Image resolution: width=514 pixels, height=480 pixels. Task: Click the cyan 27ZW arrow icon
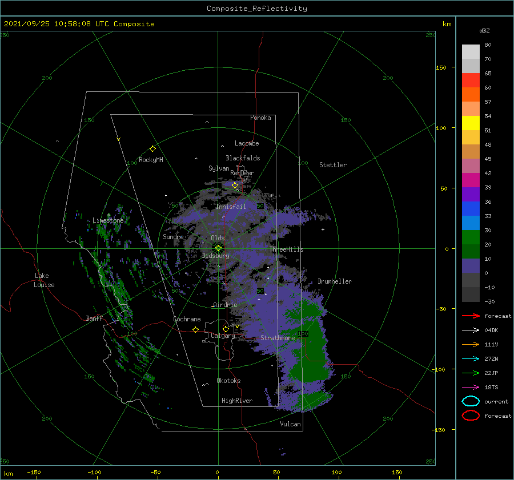pos(471,359)
